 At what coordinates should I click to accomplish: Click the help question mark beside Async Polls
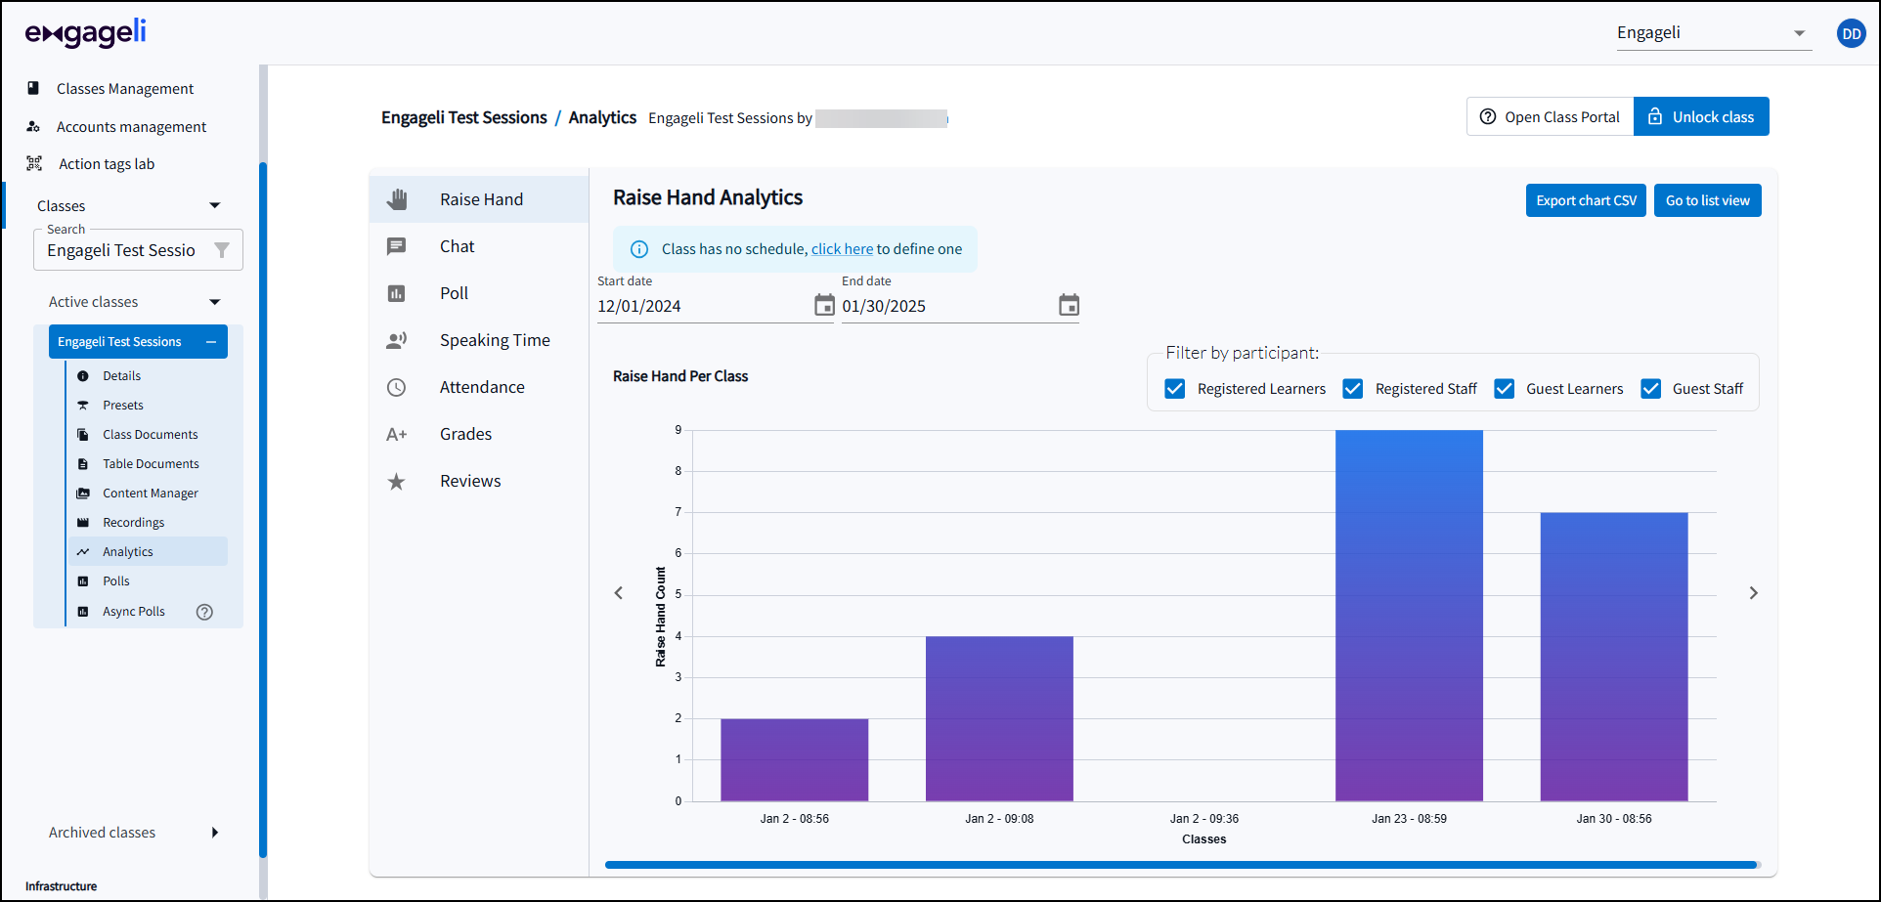[x=204, y=612]
